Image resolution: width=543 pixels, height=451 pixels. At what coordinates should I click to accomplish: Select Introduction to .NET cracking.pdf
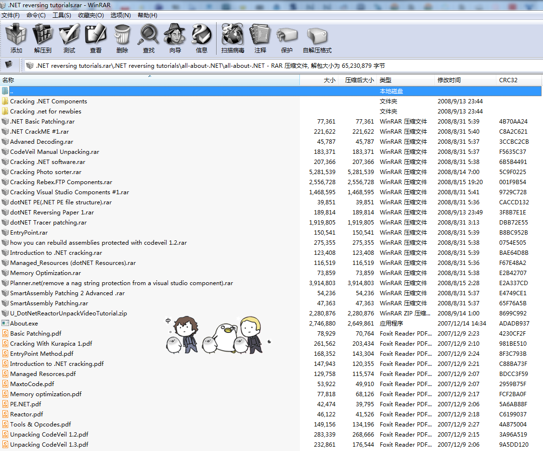click(x=57, y=364)
